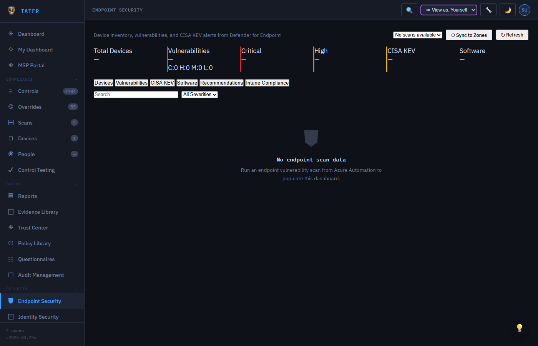This screenshot has height=346, width=538.
Task: Click the 'No endpoint scan data' heading
Action: click(x=311, y=160)
